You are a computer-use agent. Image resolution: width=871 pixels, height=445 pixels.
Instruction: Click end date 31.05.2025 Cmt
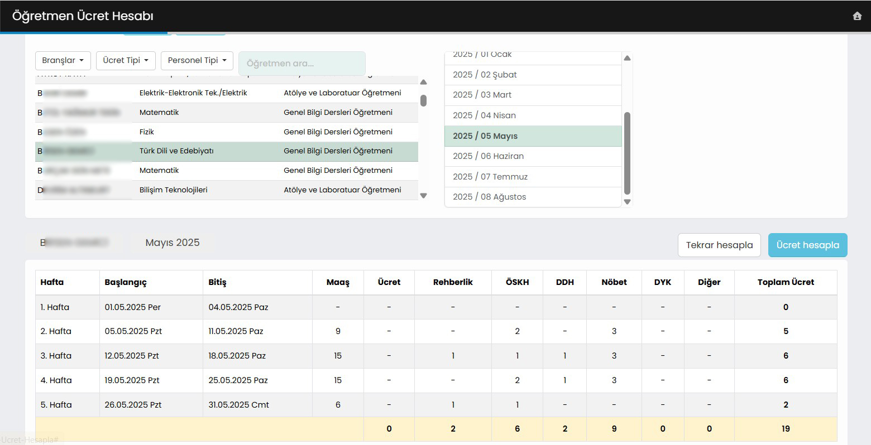point(239,405)
